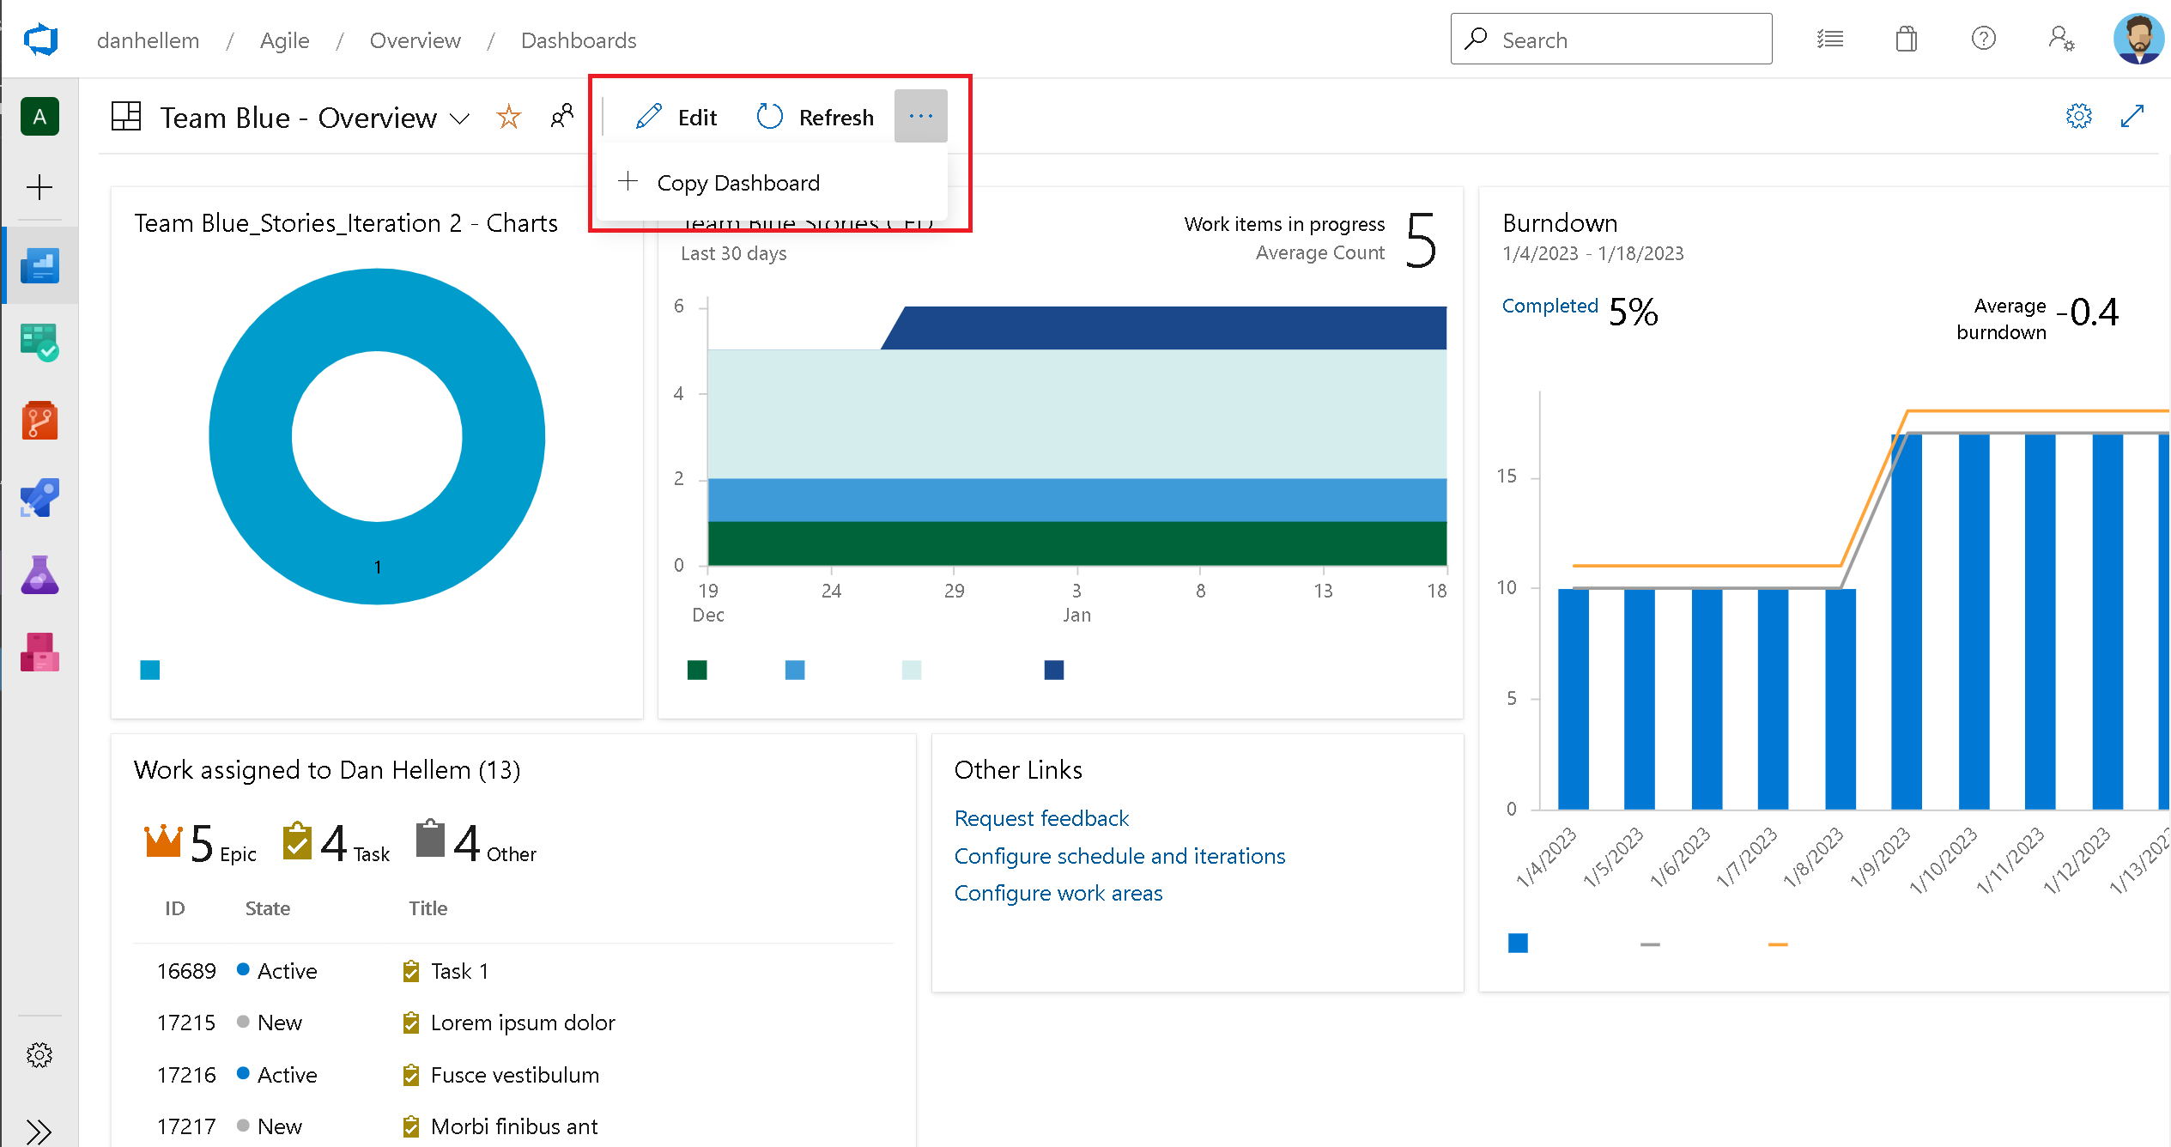Click the burndown chart legend blue bar

pyautogui.click(x=1518, y=942)
